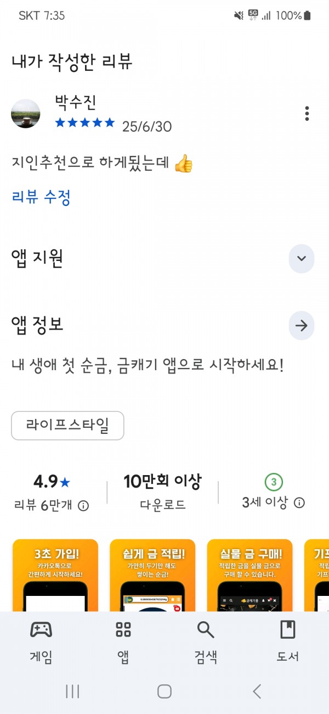Open the review's three-dot options menu
Viewport: 329px width, 714px height.
(307, 114)
